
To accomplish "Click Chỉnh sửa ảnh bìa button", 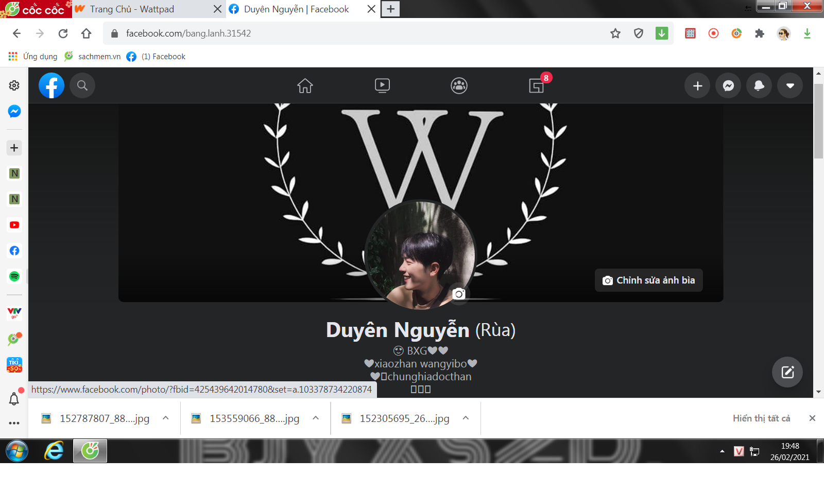I will pyautogui.click(x=648, y=280).
